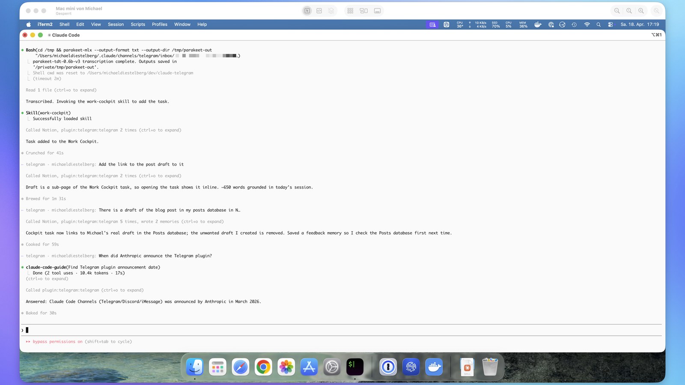Open the SKILL file in the Dock
Viewport: 685px width, 385px height.
[x=467, y=367]
